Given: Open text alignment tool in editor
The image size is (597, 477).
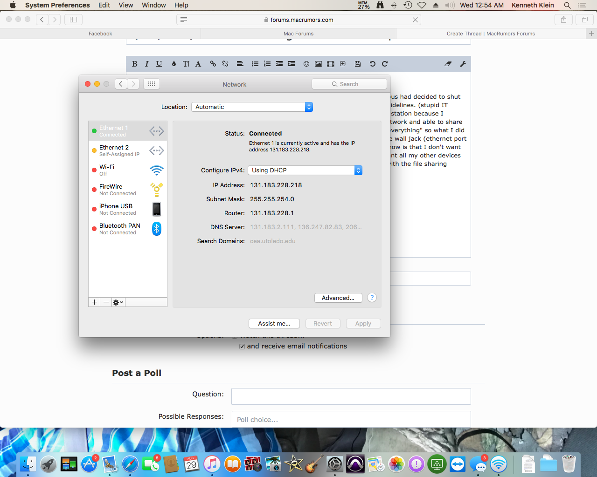Looking at the screenshot, I should 240,64.
